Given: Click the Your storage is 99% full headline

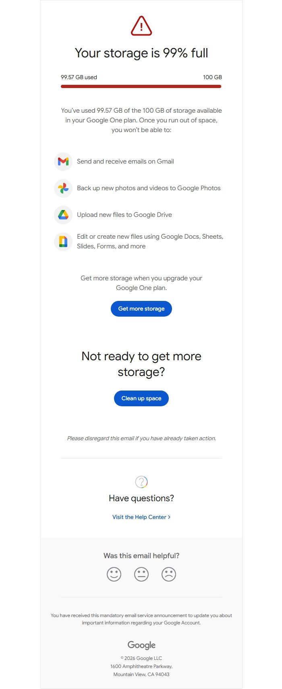Looking at the screenshot, I should (x=141, y=53).
